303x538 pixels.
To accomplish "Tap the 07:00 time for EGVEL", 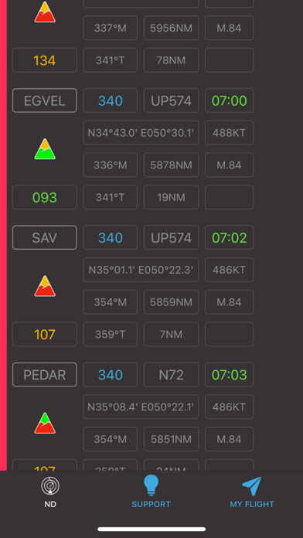I will click(230, 100).
